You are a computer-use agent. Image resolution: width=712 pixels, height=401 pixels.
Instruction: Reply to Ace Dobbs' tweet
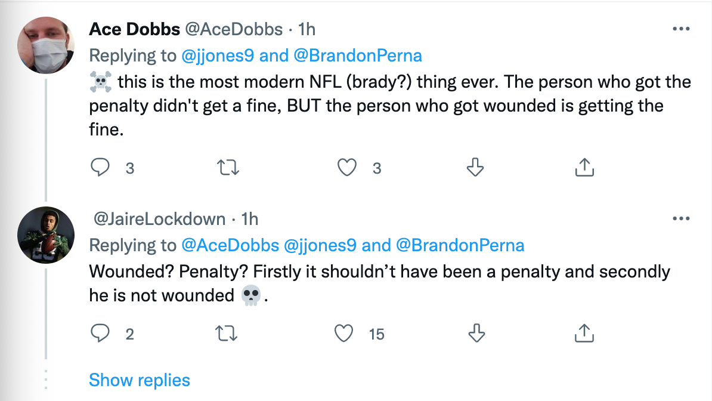tap(100, 167)
